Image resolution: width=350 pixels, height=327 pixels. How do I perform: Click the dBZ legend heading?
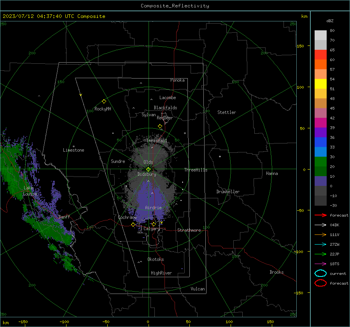click(330, 21)
